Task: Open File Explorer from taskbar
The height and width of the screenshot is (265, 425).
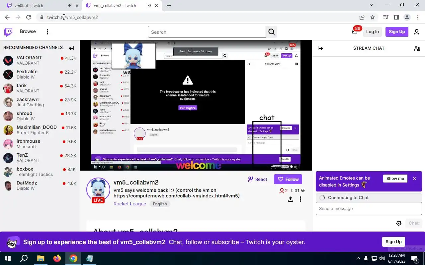Action: pyautogui.click(x=41, y=258)
